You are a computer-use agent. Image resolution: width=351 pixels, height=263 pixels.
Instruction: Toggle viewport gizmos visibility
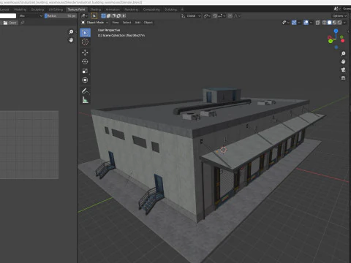tap(294, 23)
